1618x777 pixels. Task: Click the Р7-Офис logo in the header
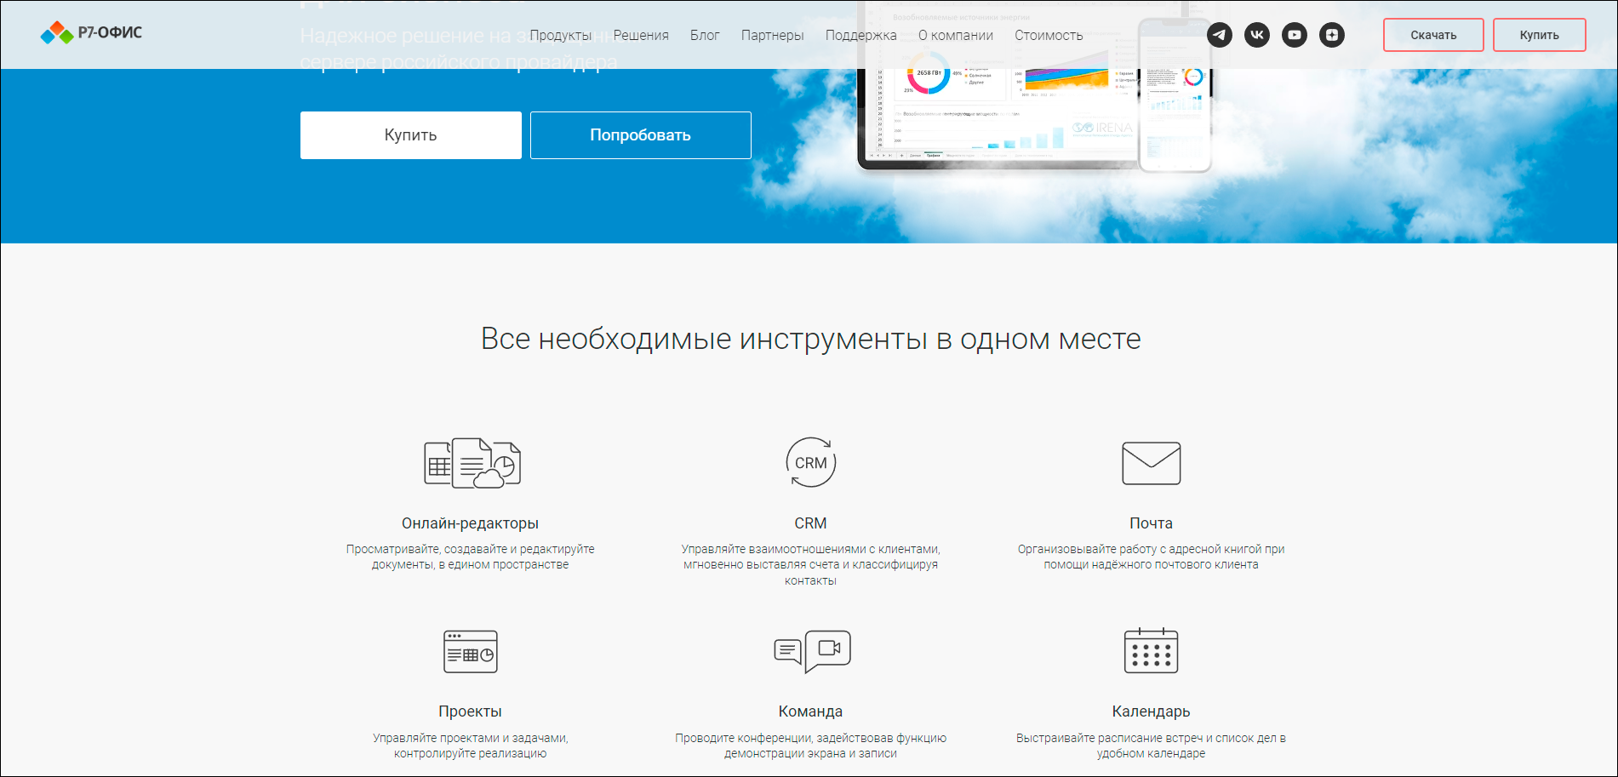click(91, 33)
